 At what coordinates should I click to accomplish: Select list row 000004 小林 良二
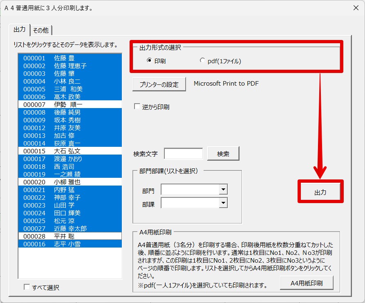click(70, 81)
